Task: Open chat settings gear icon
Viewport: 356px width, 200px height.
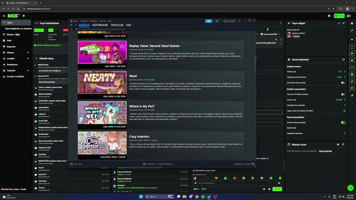Action: pyautogui.click(x=269, y=189)
